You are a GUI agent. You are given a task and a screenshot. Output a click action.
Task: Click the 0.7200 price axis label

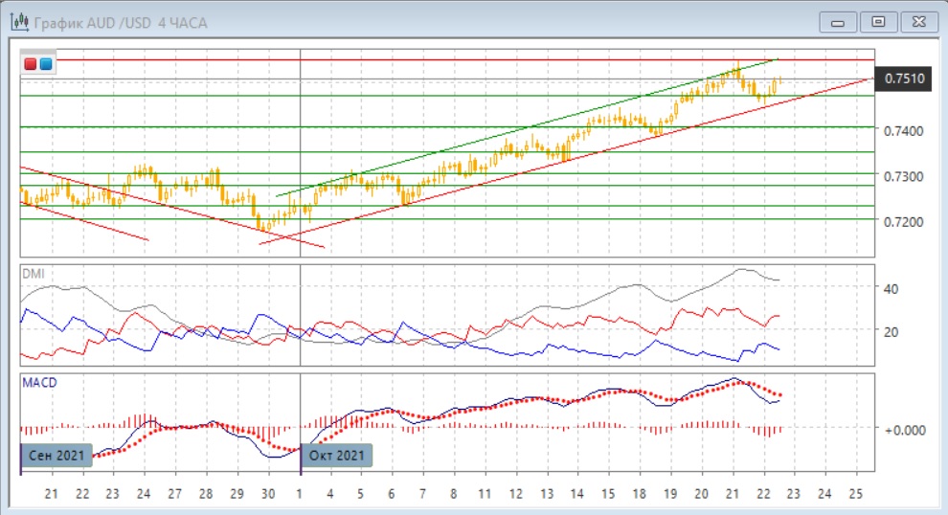905,221
